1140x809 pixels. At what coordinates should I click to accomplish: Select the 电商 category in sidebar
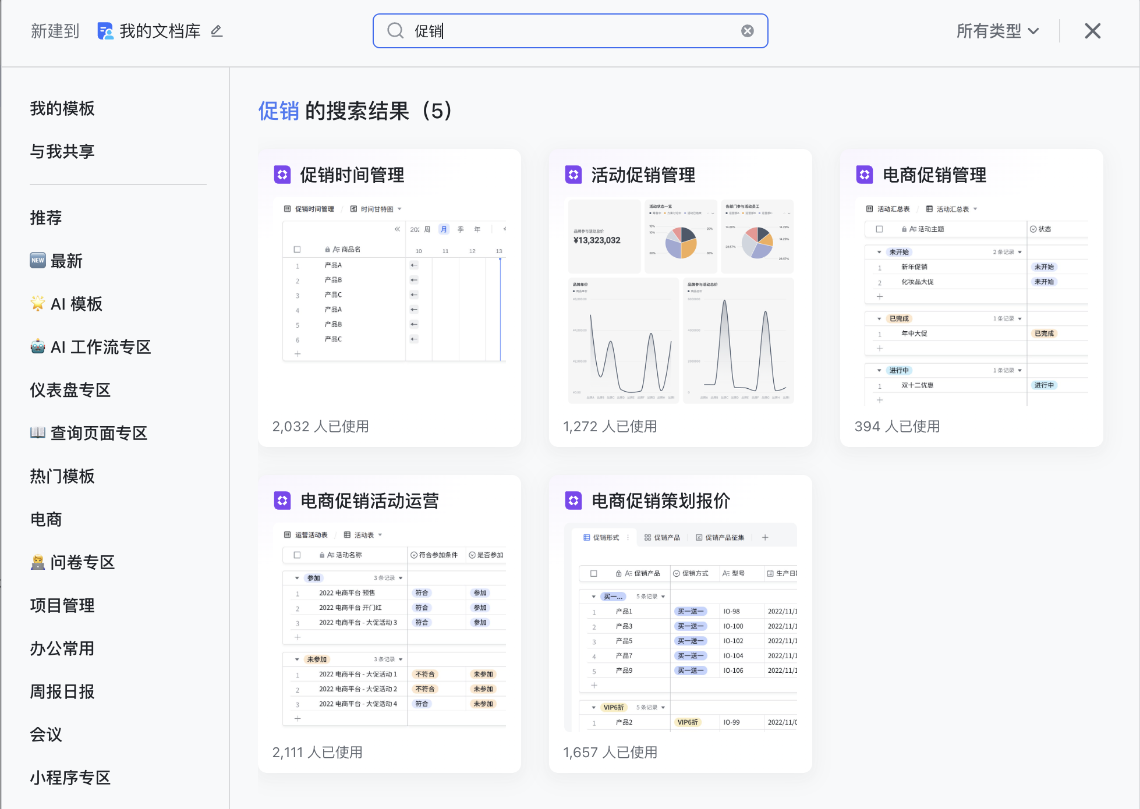[46, 519]
